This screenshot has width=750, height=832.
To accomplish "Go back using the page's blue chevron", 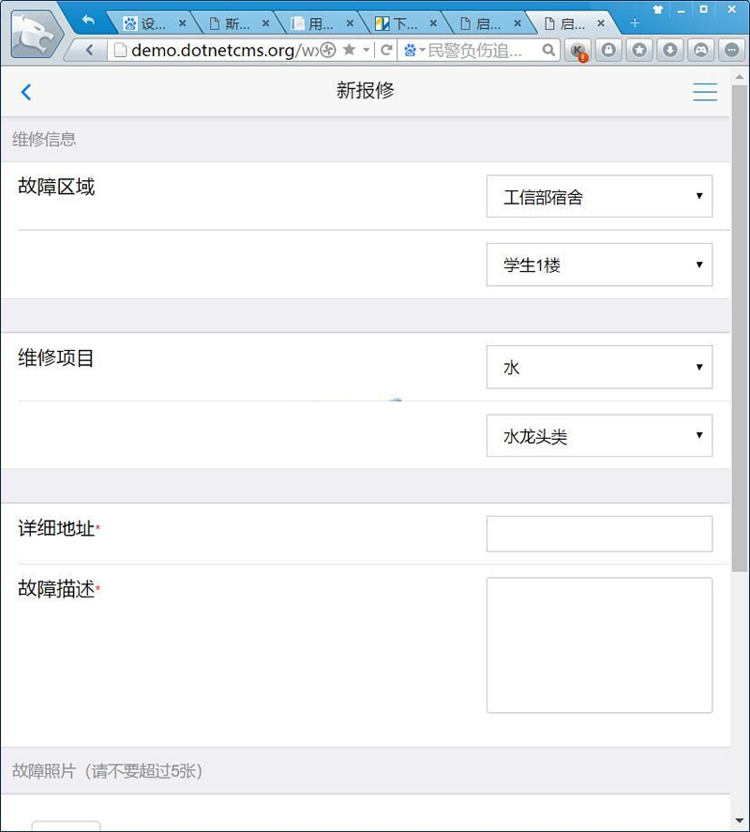I will [26, 92].
